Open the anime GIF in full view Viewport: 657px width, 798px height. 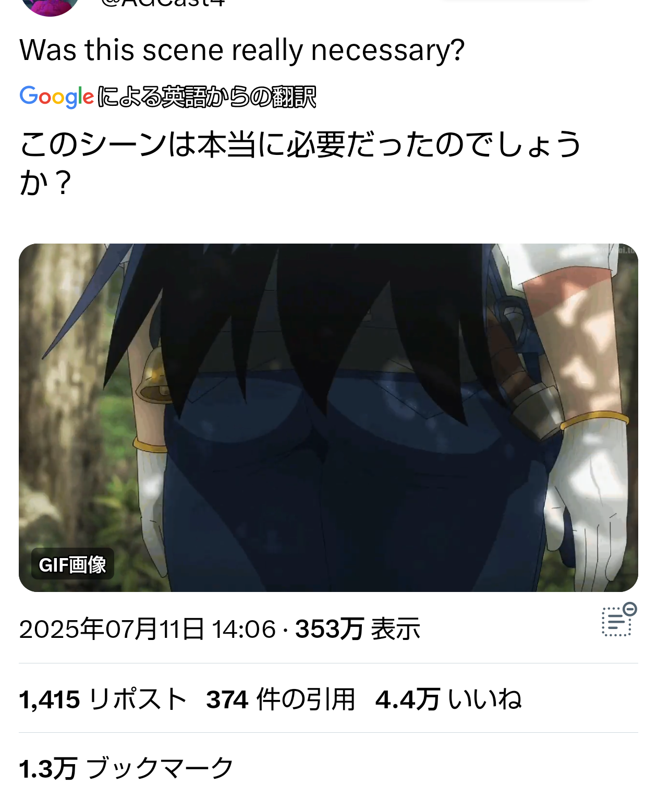point(328,417)
